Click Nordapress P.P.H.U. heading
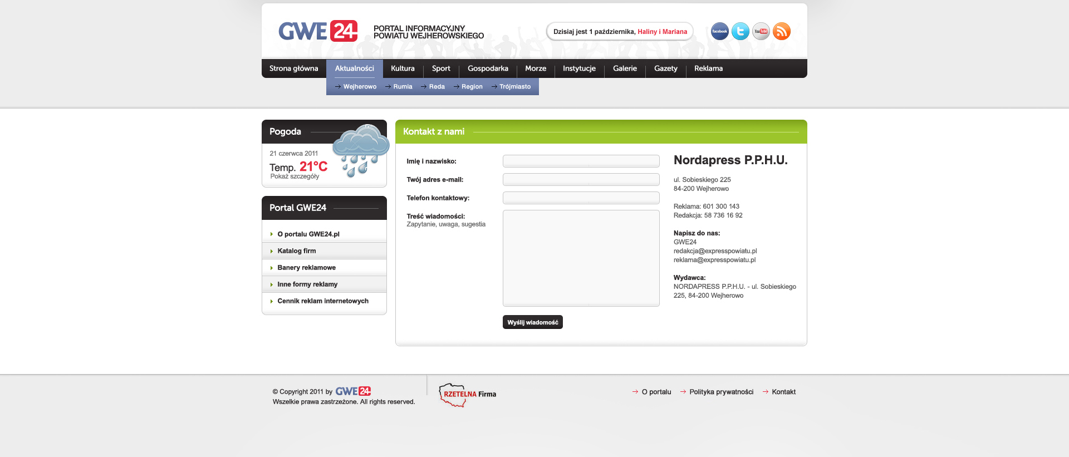 (730, 160)
